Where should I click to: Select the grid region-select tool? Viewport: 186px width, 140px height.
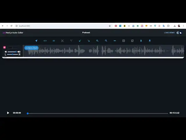54,41
